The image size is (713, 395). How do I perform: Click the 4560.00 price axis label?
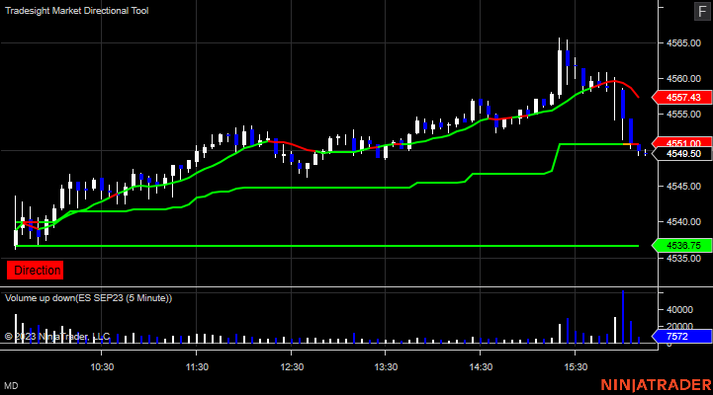(683, 79)
